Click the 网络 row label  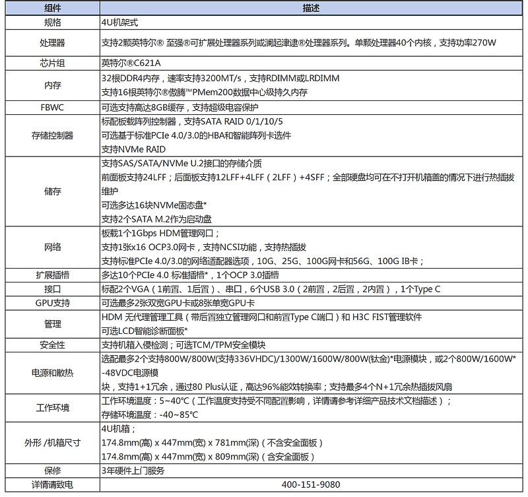click(53, 247)
